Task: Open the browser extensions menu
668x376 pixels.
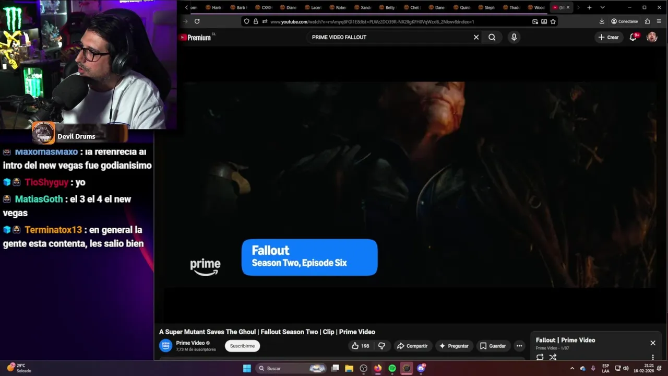Action: pyautogui.click(x=647, y=21)
